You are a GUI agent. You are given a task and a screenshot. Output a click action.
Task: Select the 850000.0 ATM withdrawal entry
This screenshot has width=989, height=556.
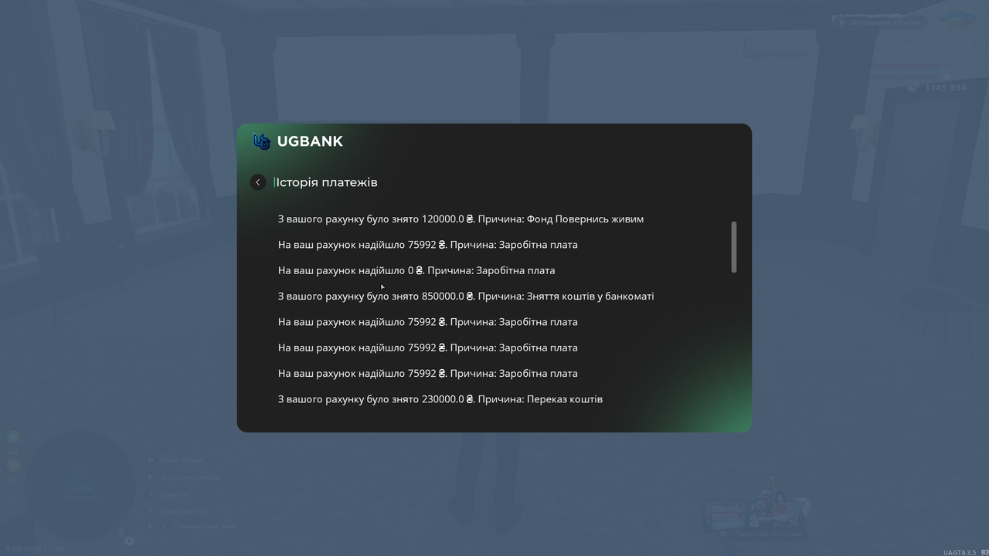[x=466, y=296]
